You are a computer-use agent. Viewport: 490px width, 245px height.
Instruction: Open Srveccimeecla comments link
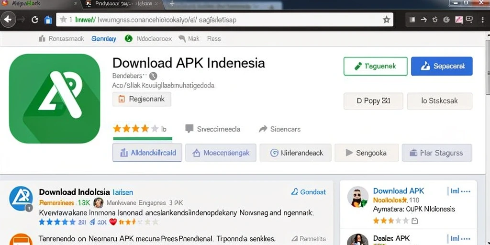213,129
